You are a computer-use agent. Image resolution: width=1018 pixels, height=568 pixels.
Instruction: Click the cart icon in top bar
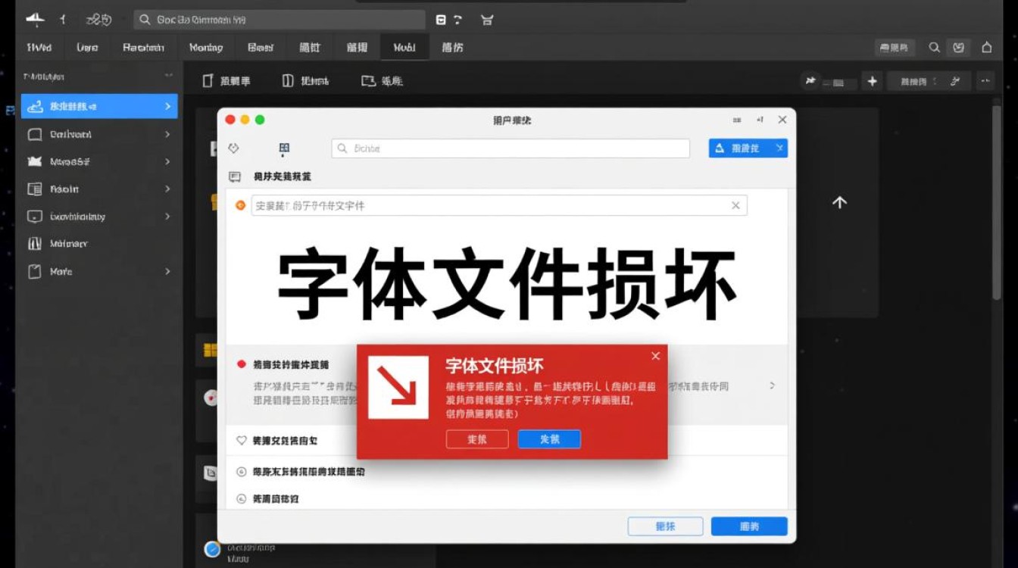coord(487,20)
